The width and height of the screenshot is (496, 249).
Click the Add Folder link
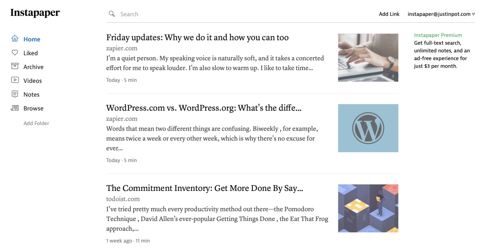coord(36,123)
